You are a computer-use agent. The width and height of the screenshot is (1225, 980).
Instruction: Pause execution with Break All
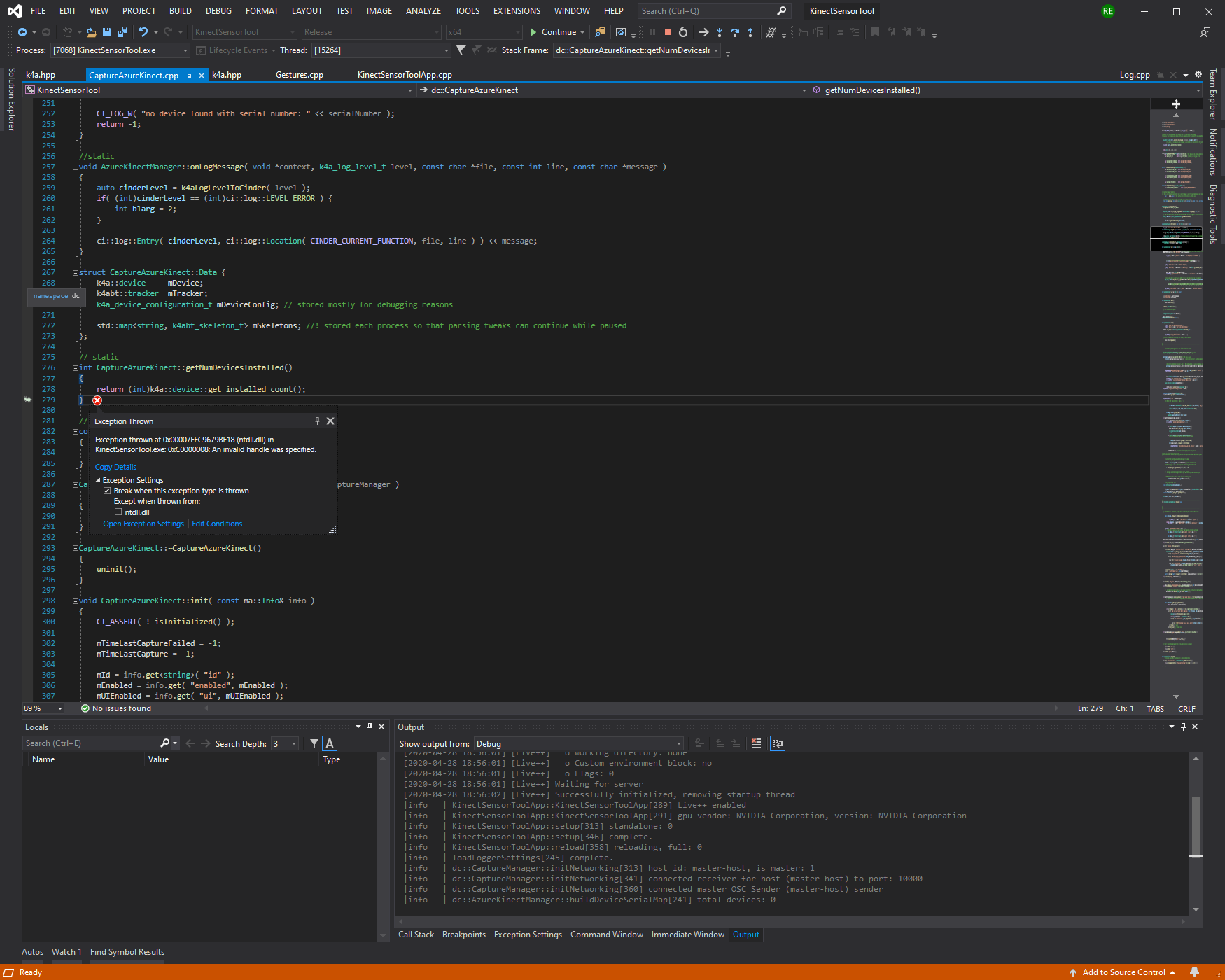[652, 32]
